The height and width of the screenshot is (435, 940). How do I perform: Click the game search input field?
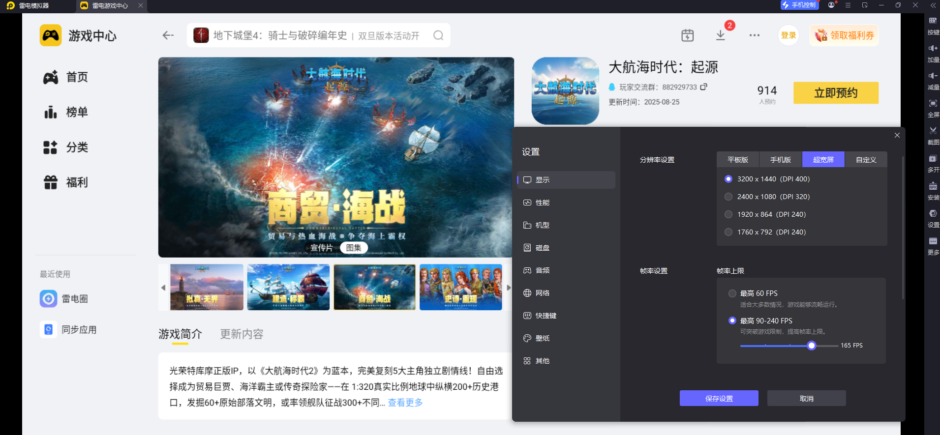[318, 35]
